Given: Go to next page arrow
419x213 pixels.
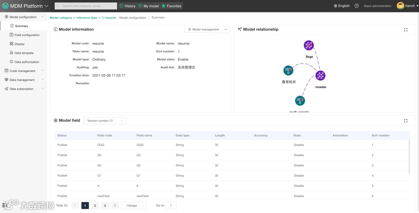Looking at the screenshot, I should (115, 206).
